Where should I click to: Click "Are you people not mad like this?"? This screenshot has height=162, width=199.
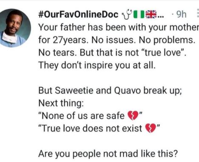(x=108, y=154)
